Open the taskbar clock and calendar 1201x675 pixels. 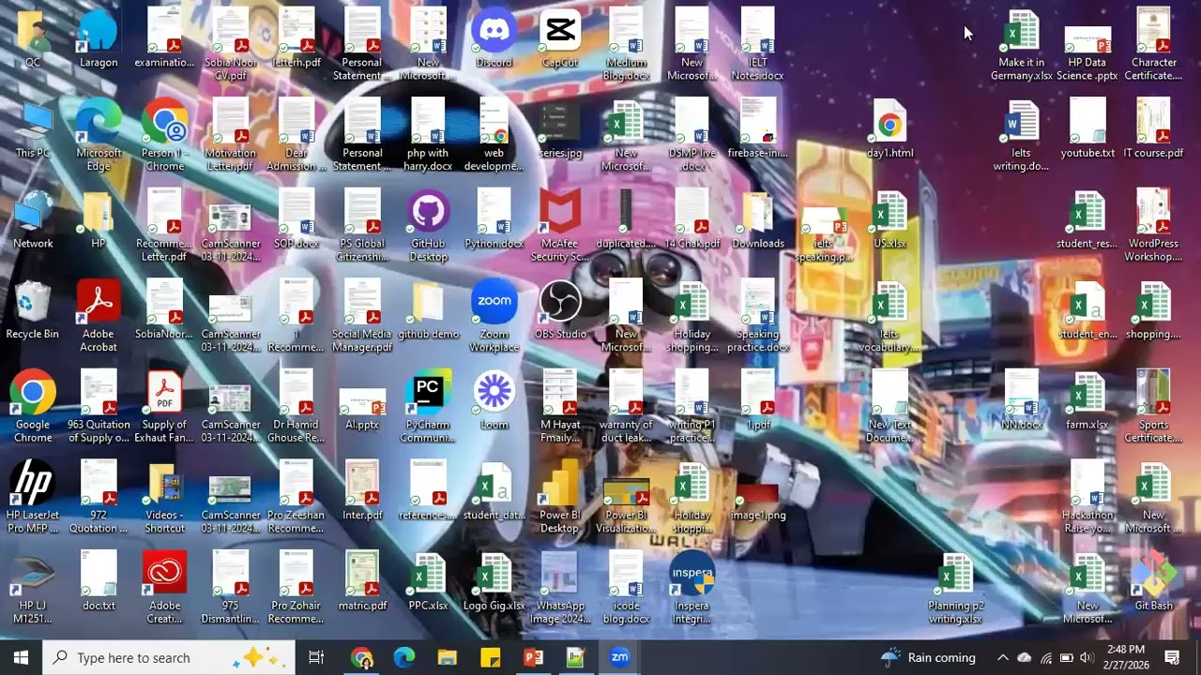1125,657
